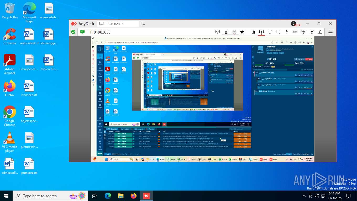
Task: Select the imagecont... image file on desktop
Action: (29, 63)
